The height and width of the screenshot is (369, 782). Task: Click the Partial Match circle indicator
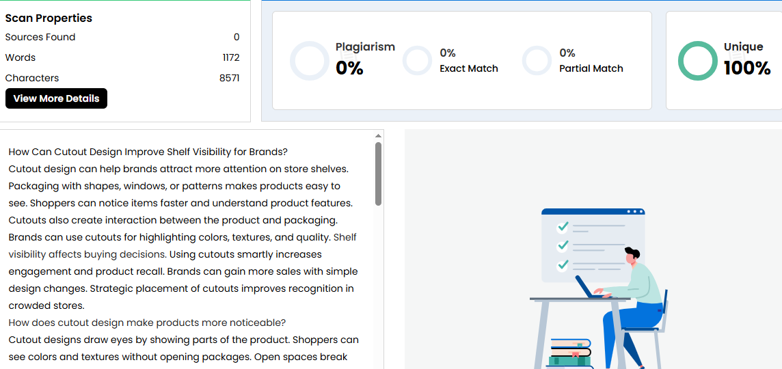coord(536,61)
